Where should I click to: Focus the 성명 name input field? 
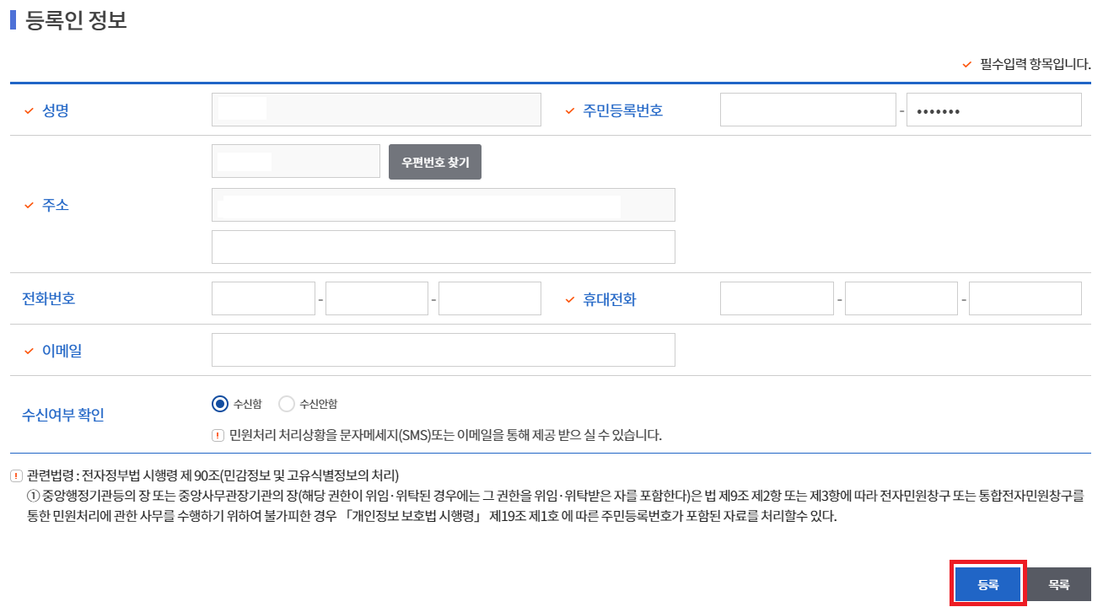pos(376,110)
